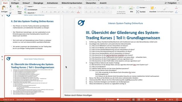Viewport: 182px width, 102px height.
Task: Open the paste options dropdown arrow
Action: coord(7,8)
